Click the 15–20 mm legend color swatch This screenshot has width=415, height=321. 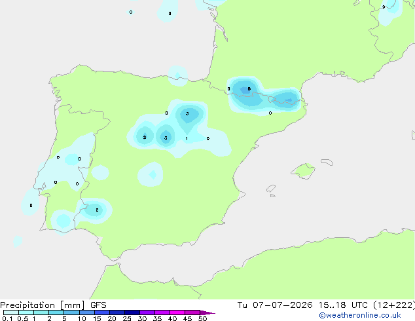pos(101,312)
